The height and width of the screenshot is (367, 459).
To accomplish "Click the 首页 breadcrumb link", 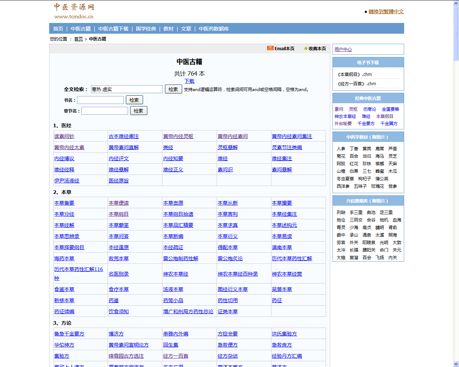I will [x=79, y=39].
